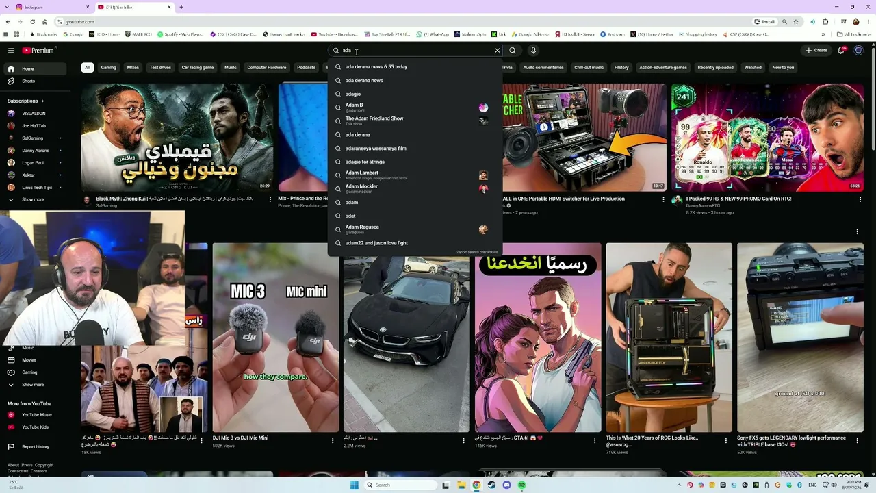
Task: Choose 'adam22 and jason love fight' suggestion
Action: pyautogui.click(x=415, y=243)
